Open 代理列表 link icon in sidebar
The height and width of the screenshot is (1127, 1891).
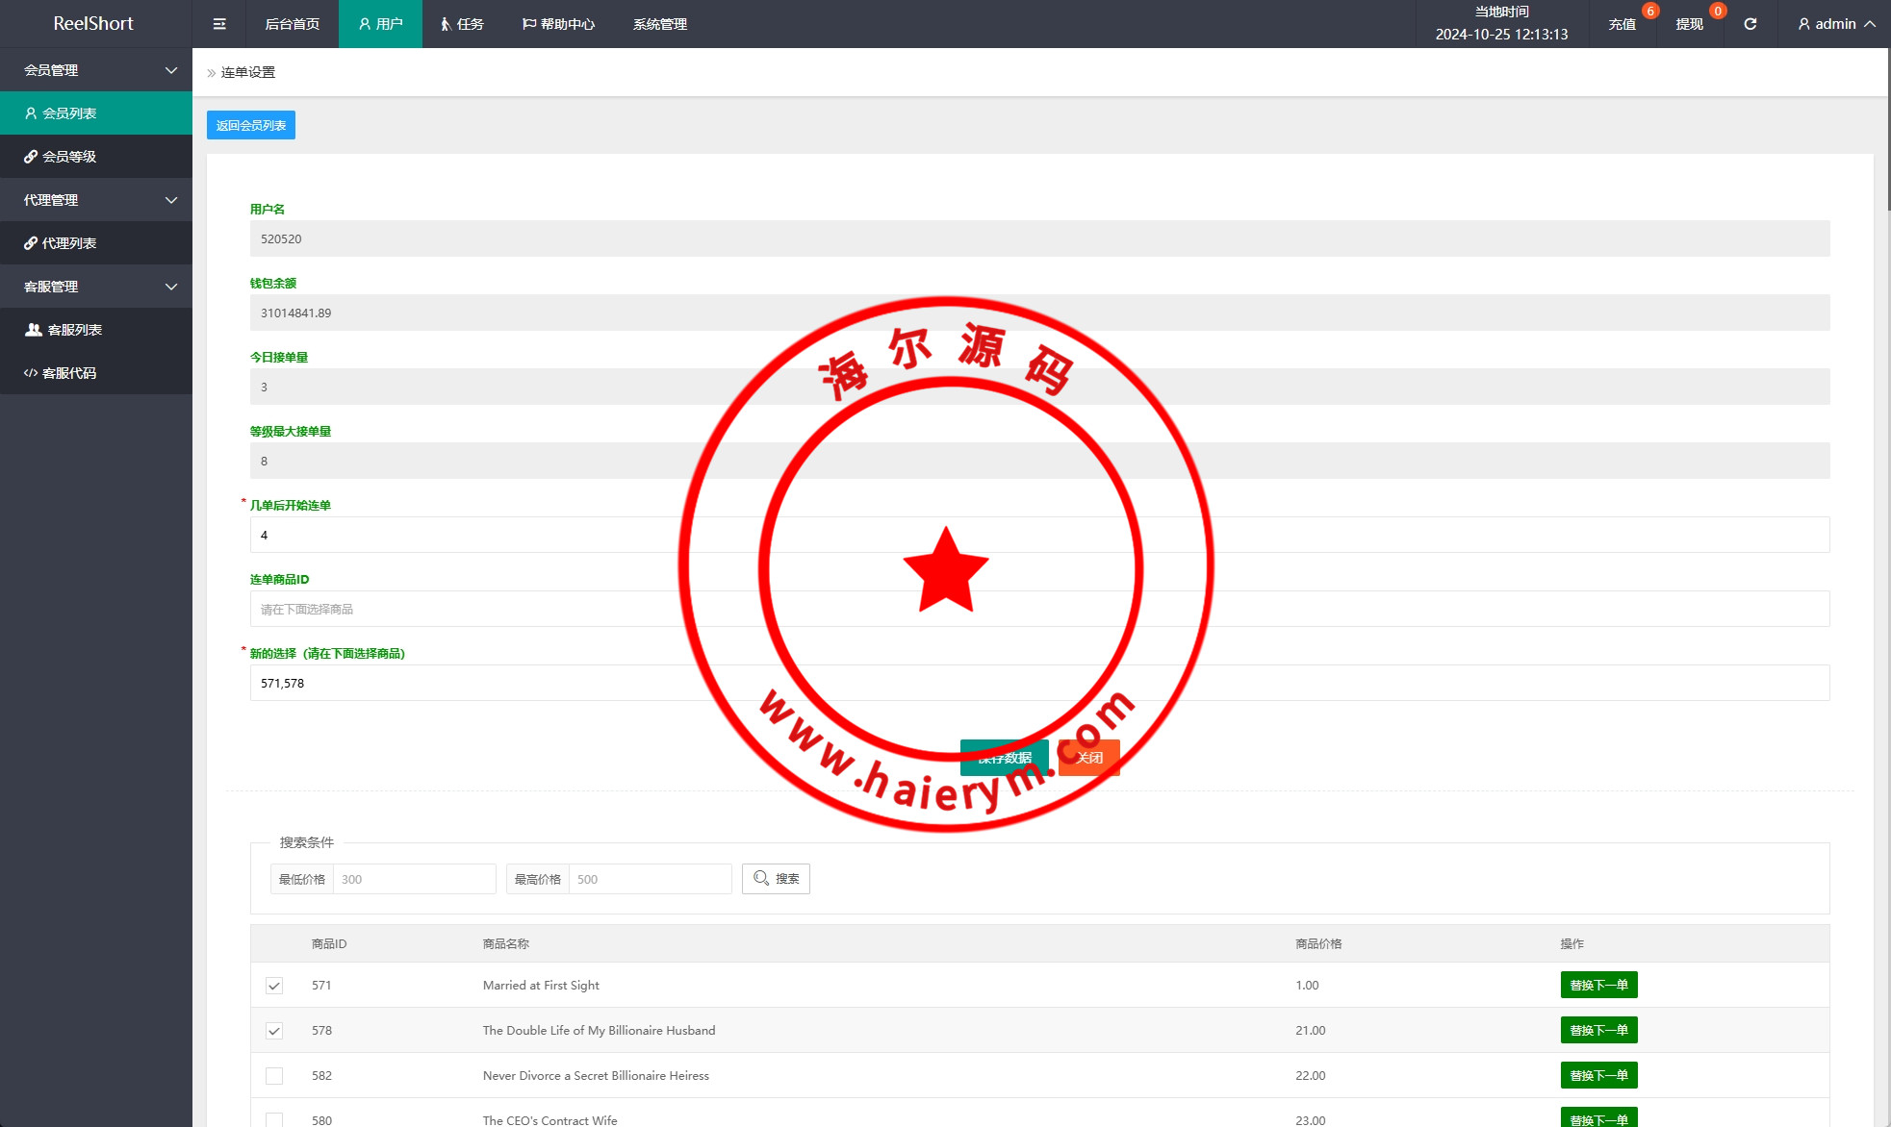coord(31,243)
